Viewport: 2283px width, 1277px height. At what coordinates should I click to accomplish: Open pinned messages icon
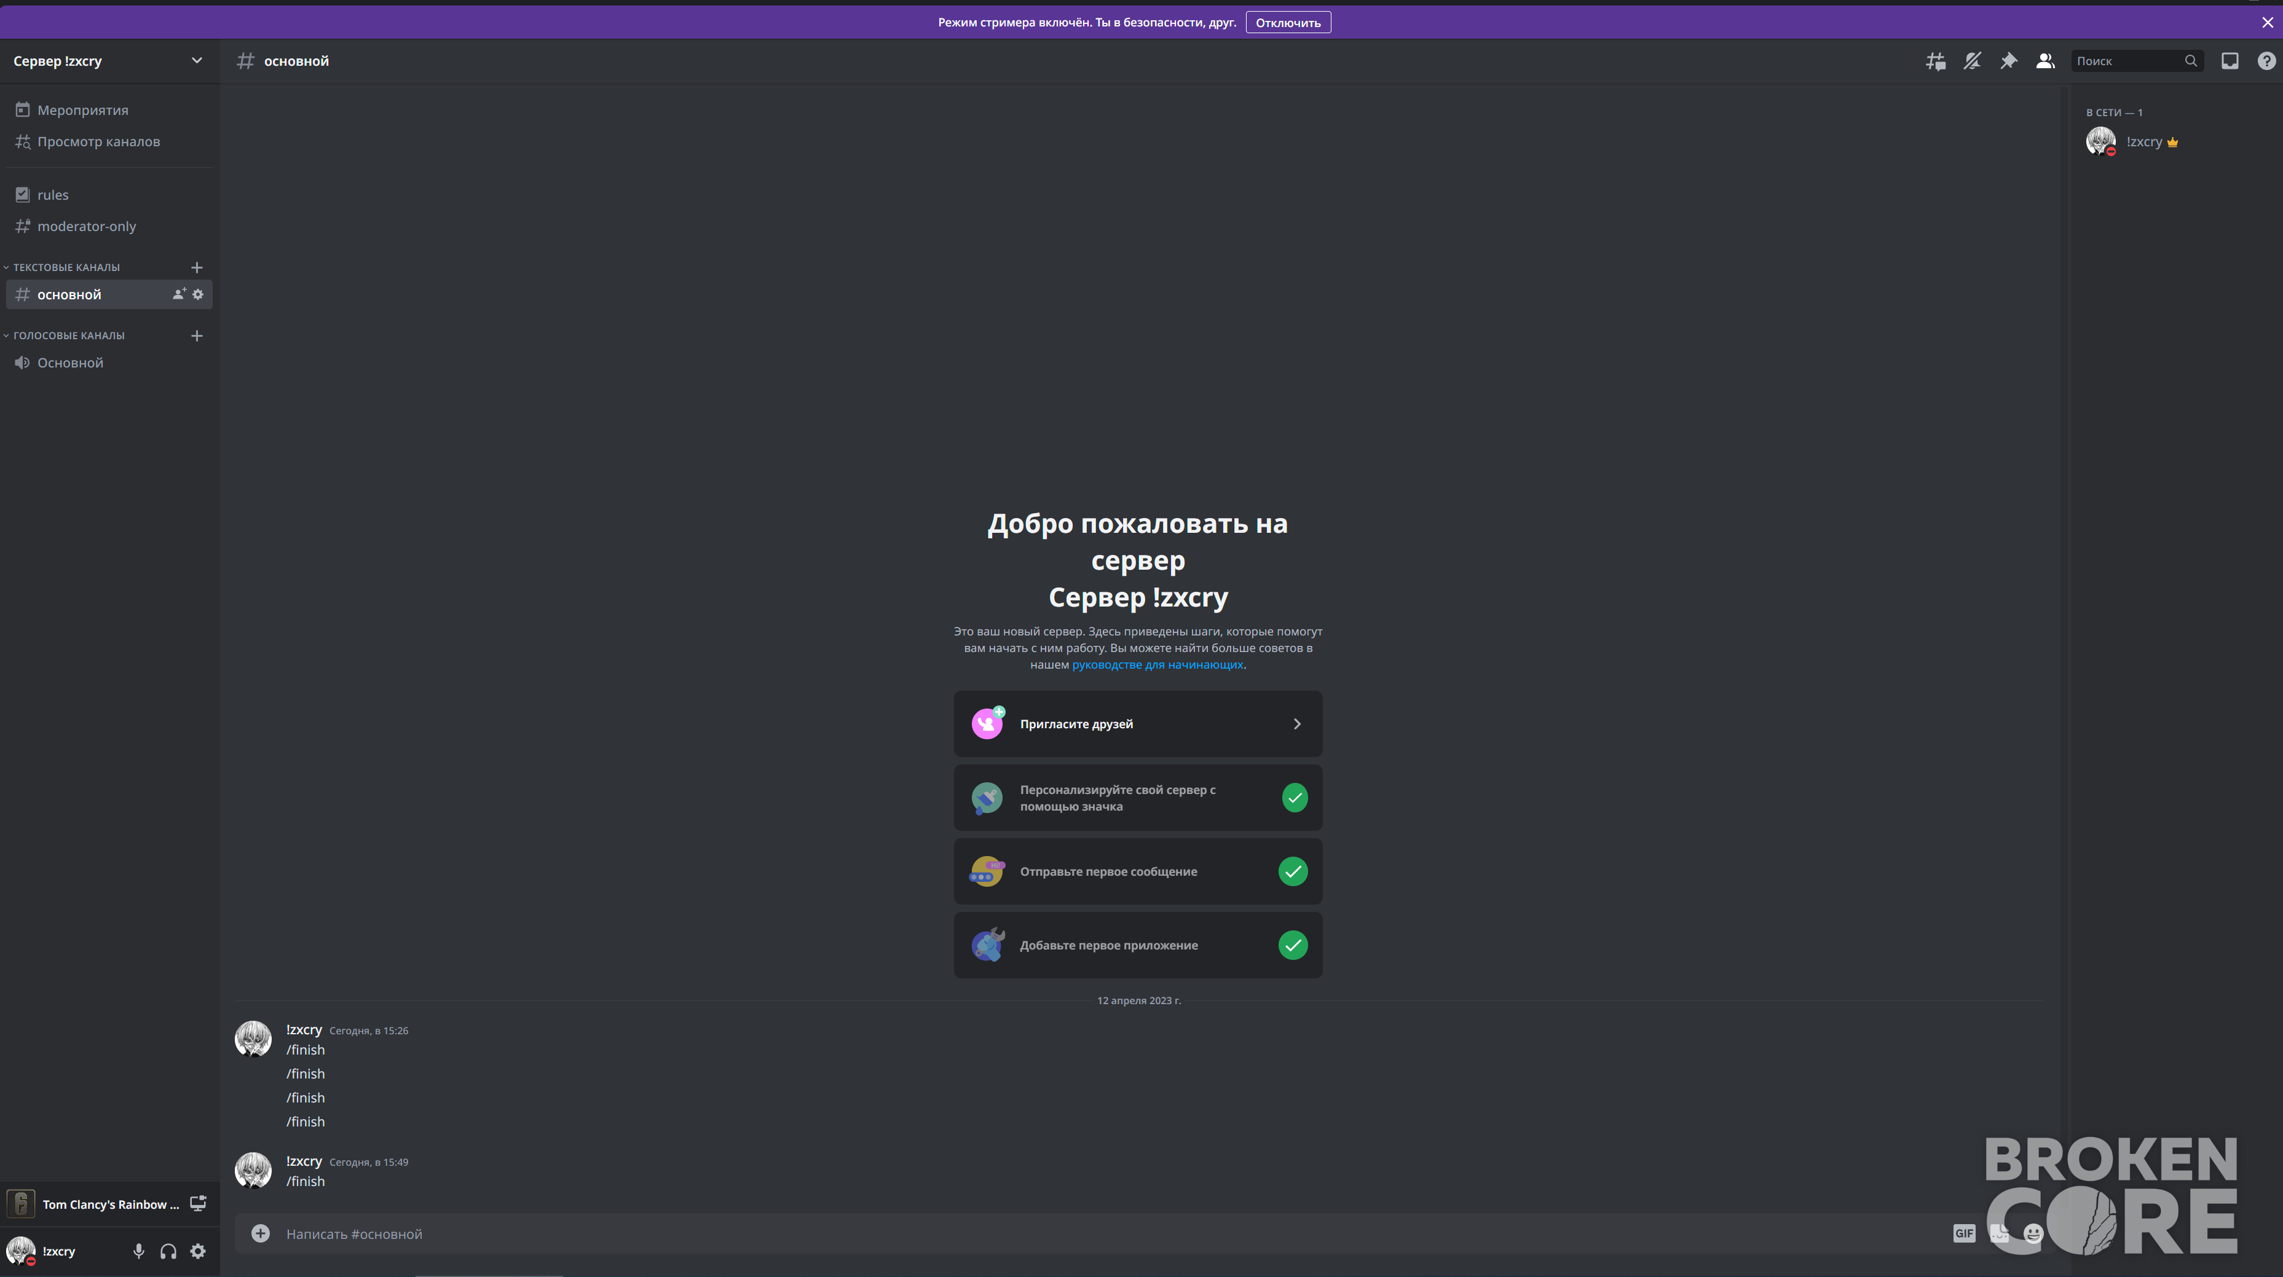[x=2008, y=61]
